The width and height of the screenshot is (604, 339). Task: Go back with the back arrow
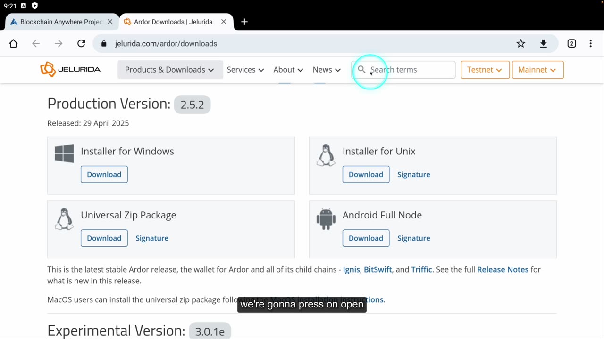click(x=36, y=43)
